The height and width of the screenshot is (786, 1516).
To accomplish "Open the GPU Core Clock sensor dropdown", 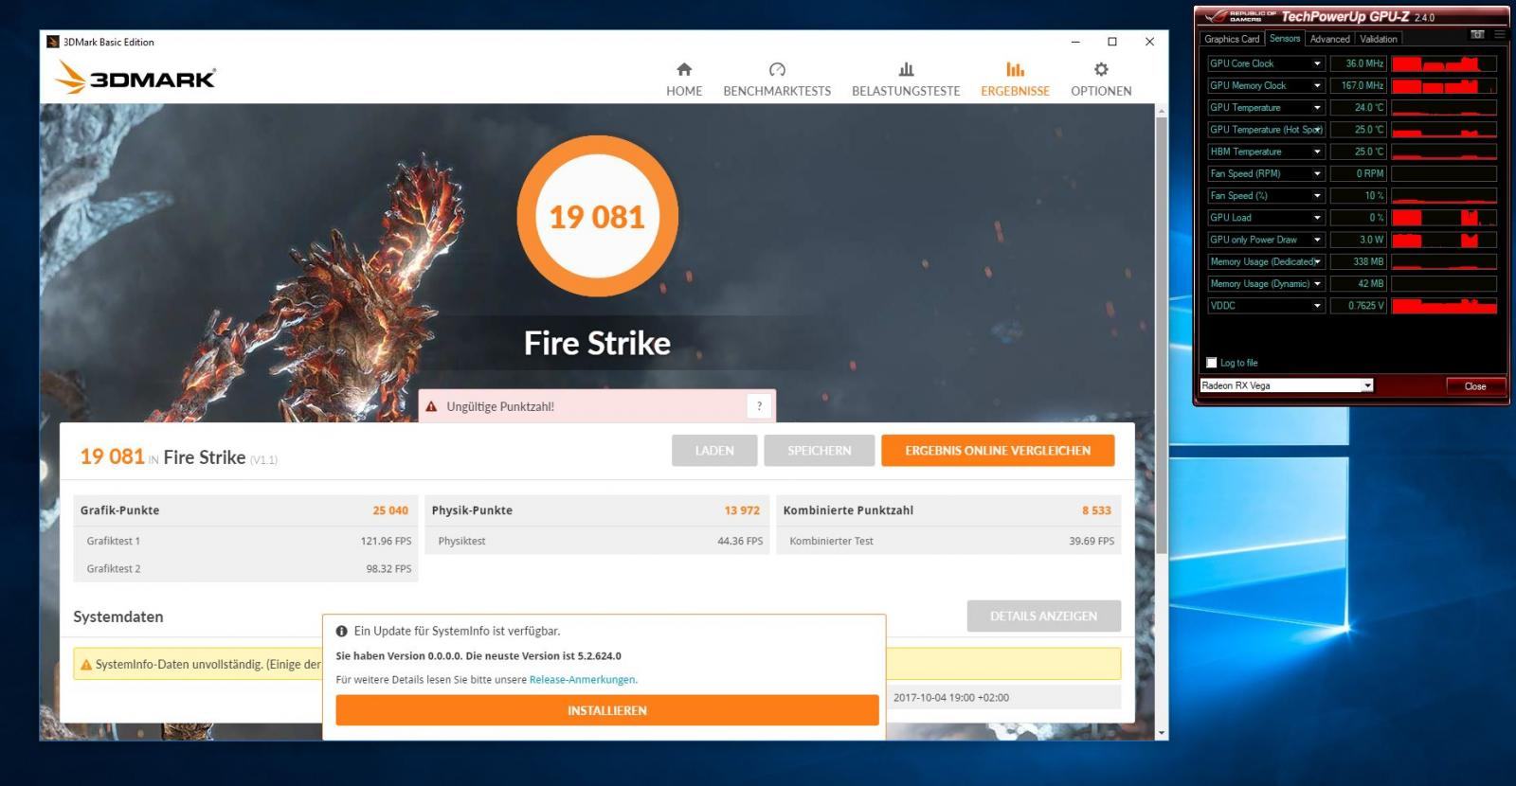I will 1317,63.
